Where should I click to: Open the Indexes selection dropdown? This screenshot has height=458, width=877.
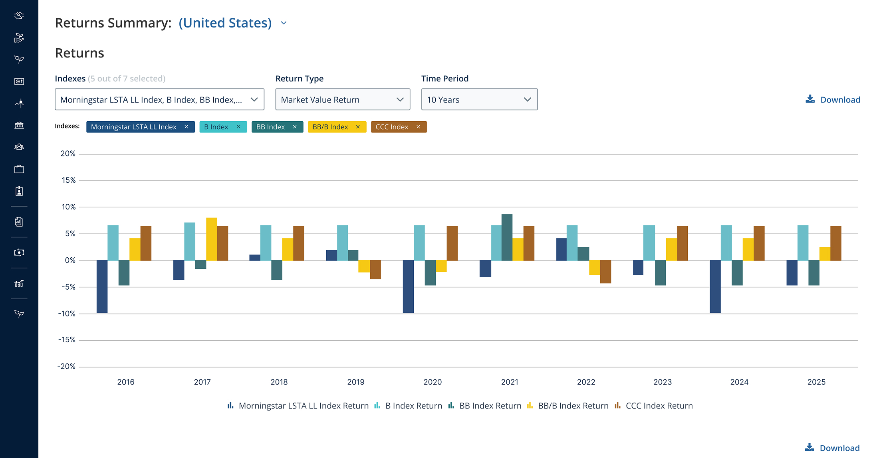(159, 99)
